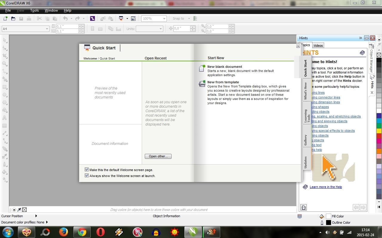Open the zoom level 100% dropdown
The image size is (382, 238).
(x=164, y=18)
